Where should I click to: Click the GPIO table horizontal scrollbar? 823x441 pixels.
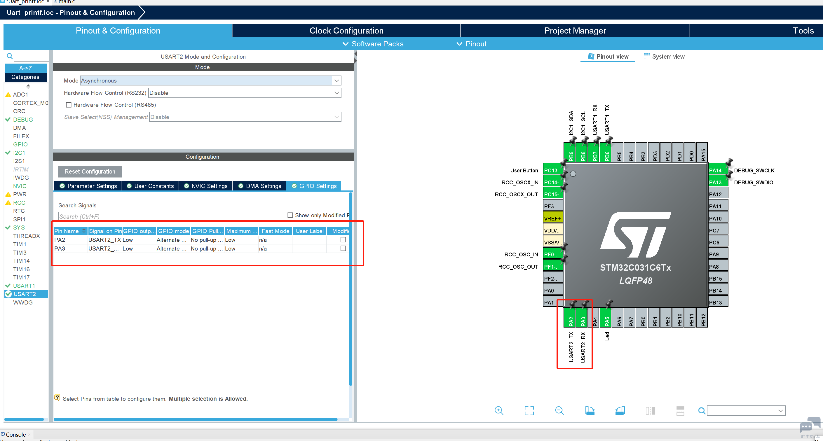pyautogui.click(x=196, y=419)
